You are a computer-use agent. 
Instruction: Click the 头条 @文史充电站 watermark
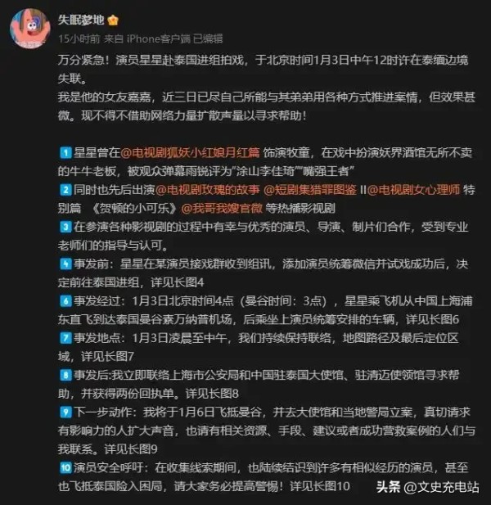[x=427, y=487]
